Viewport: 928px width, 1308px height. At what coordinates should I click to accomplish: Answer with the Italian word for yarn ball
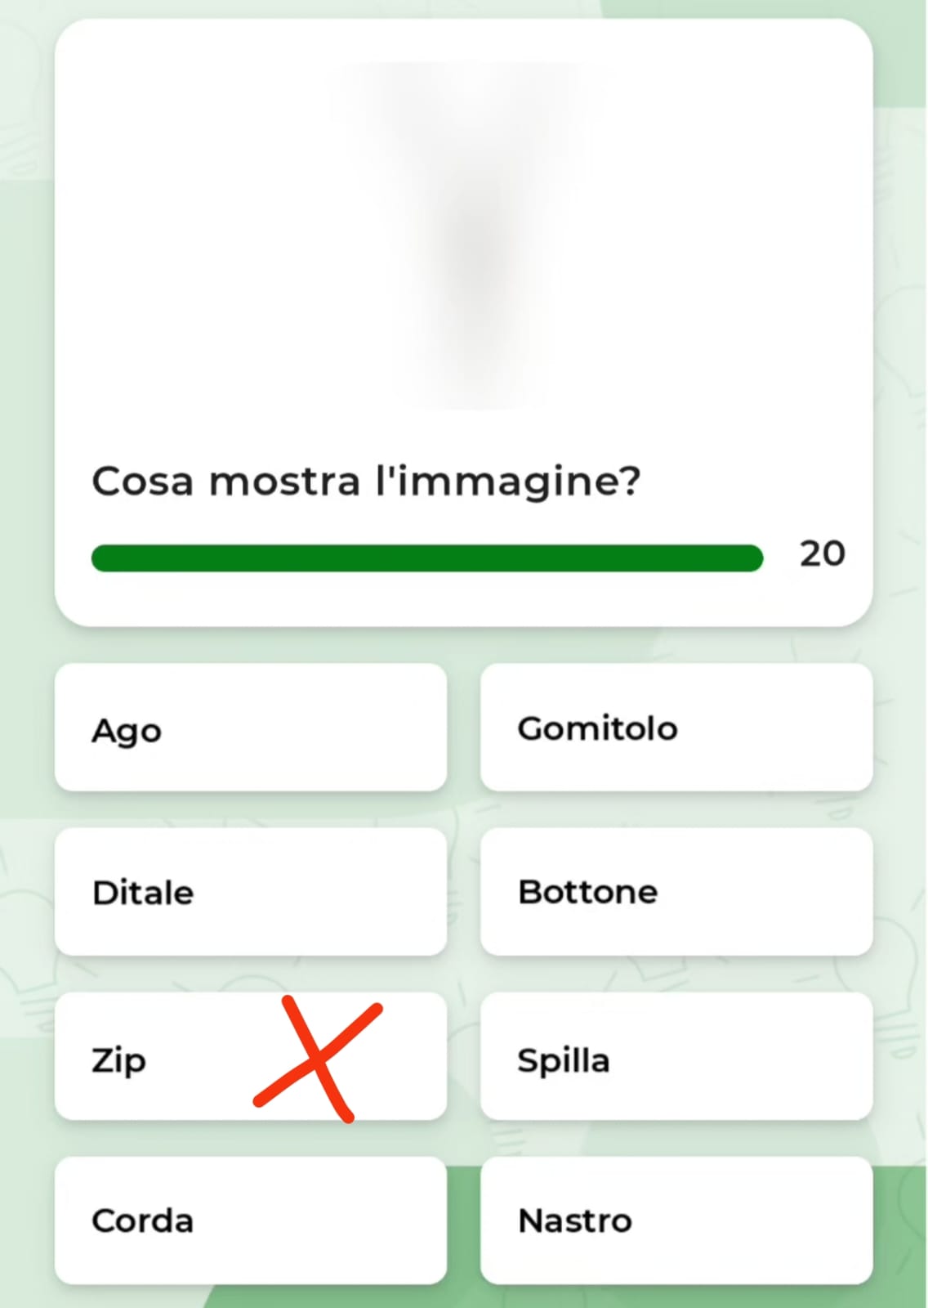(x=676, y=728)
